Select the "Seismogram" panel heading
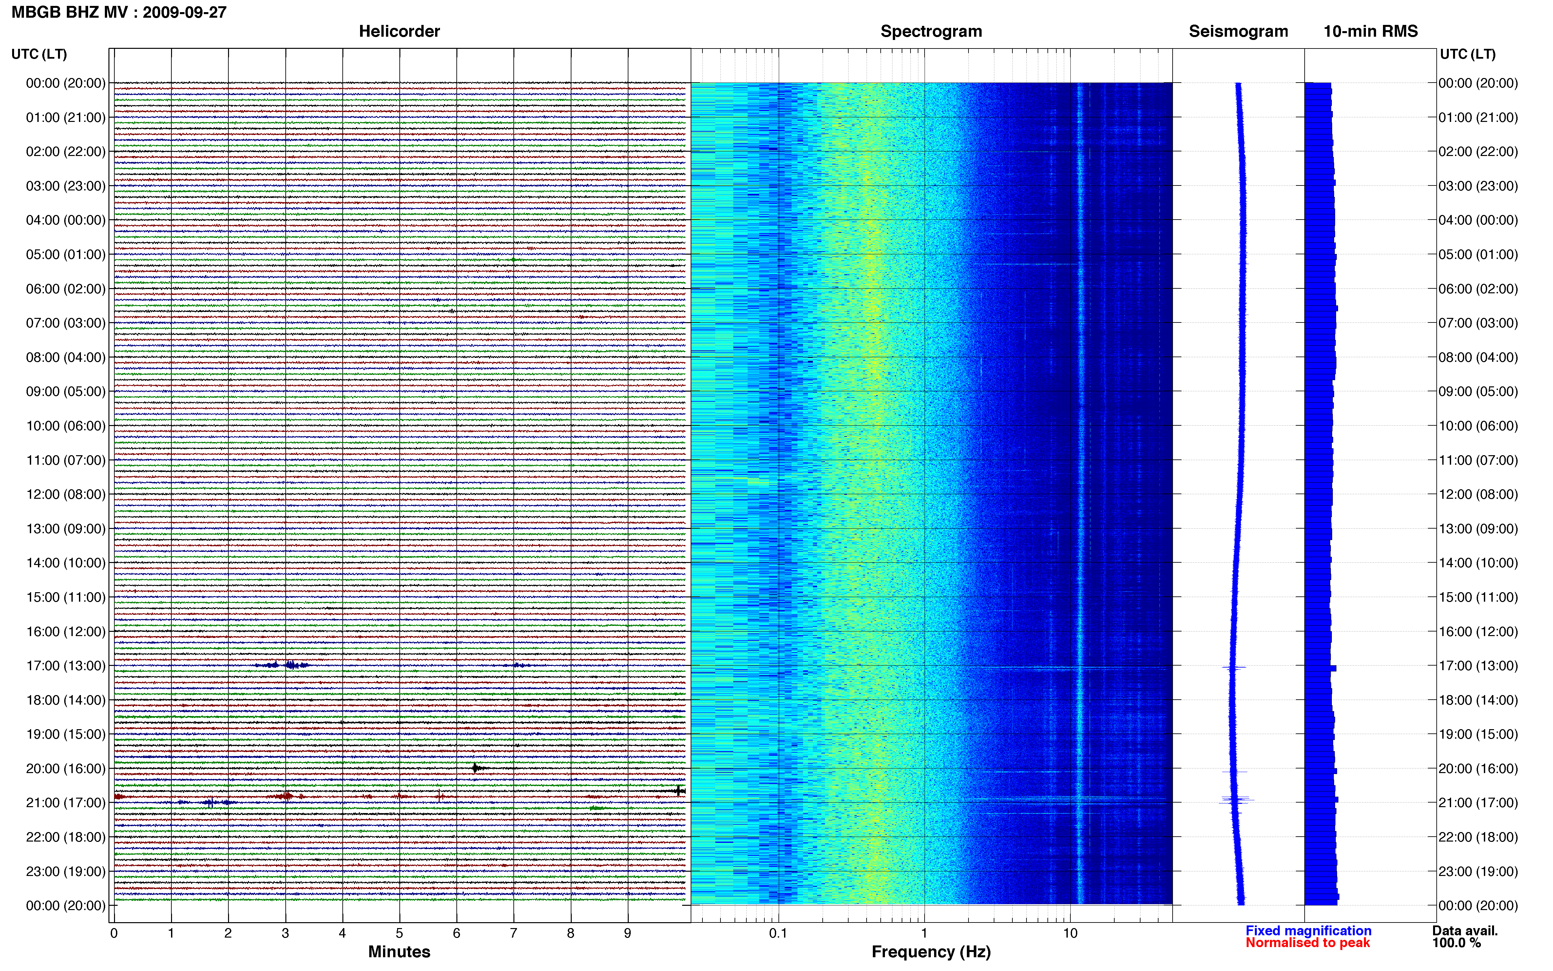 click(1238, 31)
